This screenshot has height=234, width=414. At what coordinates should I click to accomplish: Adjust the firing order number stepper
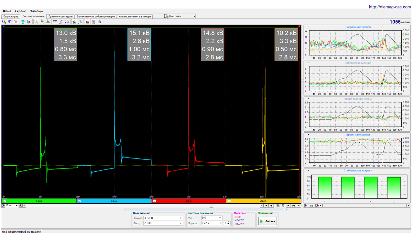pyautogui.click(x=229, y=223)
